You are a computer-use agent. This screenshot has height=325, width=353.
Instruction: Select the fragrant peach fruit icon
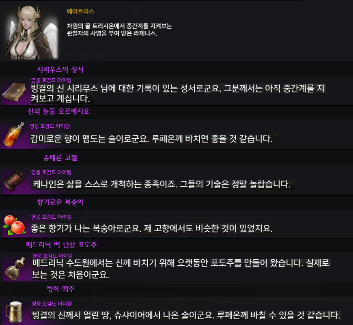coord(14,225)
